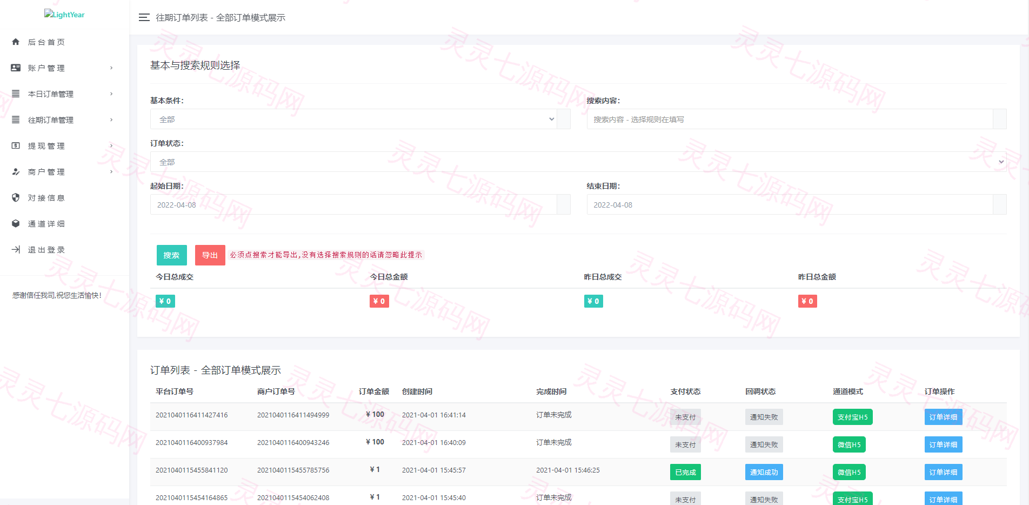Click the money icon for 提现管理
This screenshot has width=1029, height=505.
(x=16, y=145)
